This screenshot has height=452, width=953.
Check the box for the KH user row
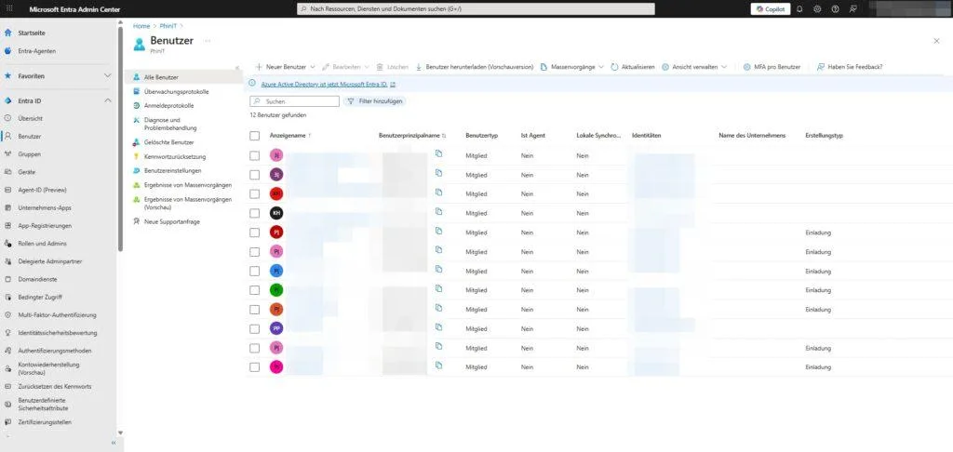(x=255, y=213)
